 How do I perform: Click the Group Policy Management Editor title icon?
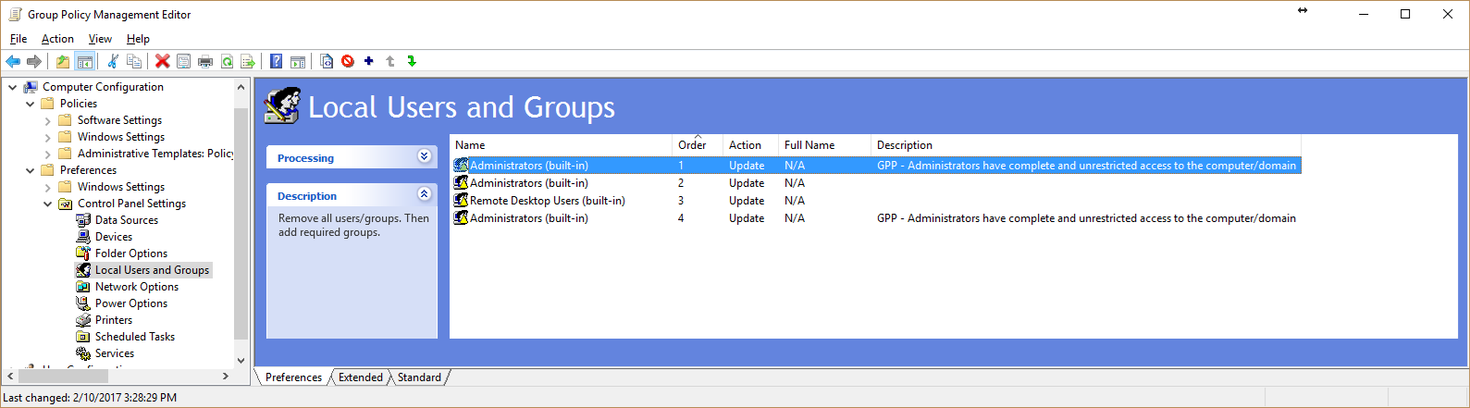click(15, 14)
